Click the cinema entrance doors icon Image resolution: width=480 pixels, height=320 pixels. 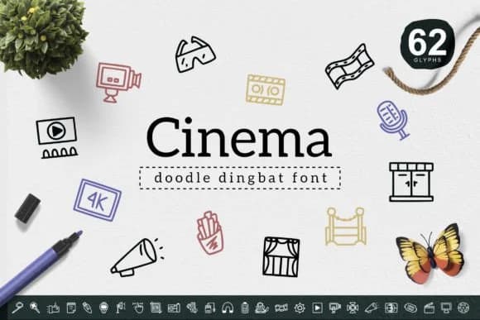pos(411,182)
